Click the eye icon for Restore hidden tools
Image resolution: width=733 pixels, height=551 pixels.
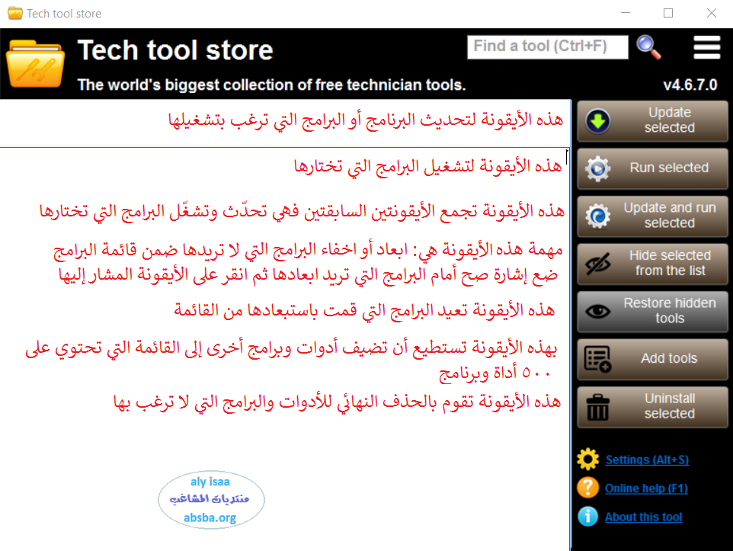point(598,311)
